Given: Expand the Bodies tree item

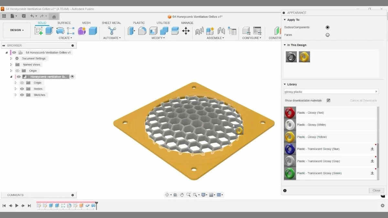Looking at the screenshot, I should [x=15, y=88].
